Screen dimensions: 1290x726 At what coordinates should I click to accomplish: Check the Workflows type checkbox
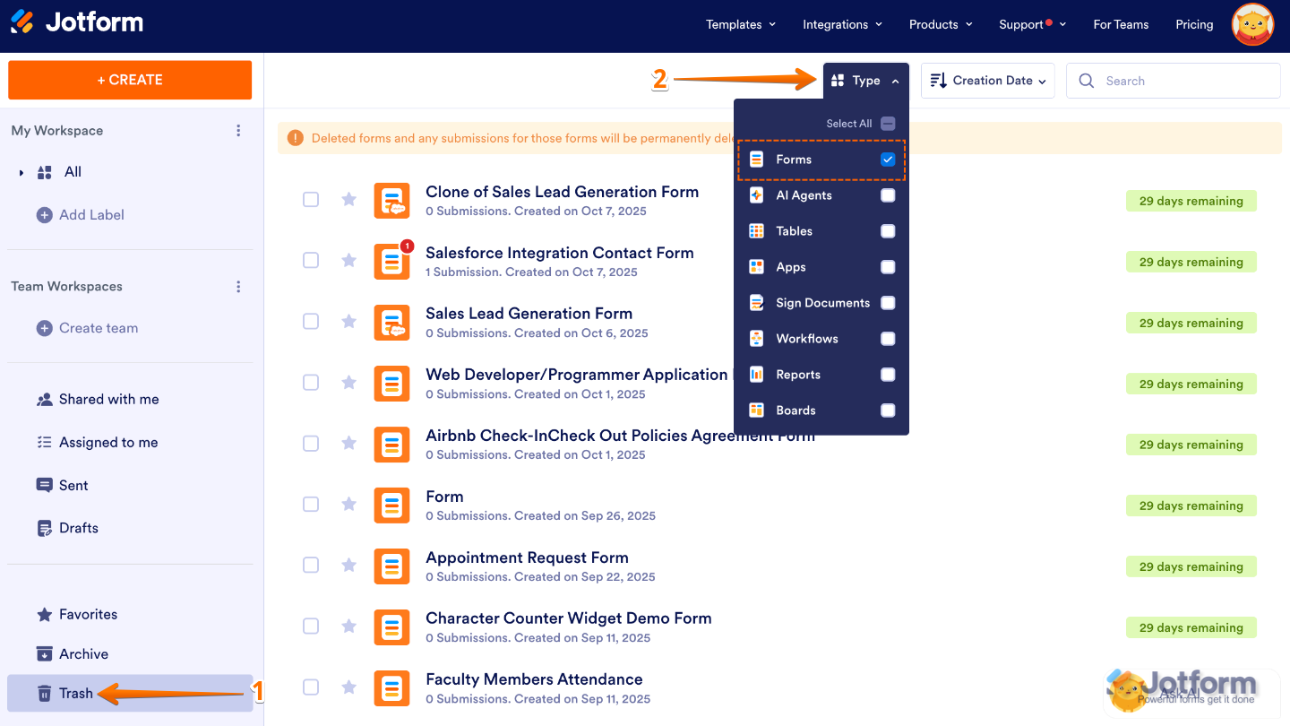pyautogui.click(x=888, y=339)
